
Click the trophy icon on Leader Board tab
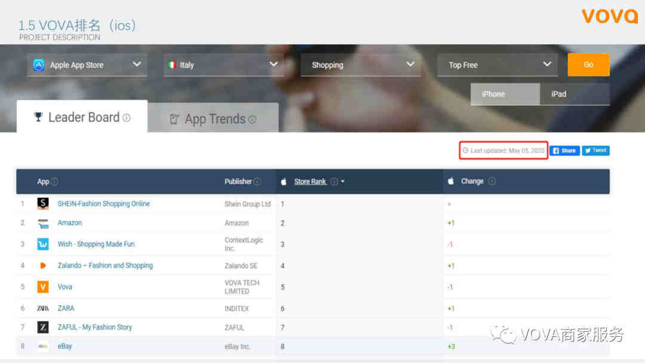(x=38, y=117)
